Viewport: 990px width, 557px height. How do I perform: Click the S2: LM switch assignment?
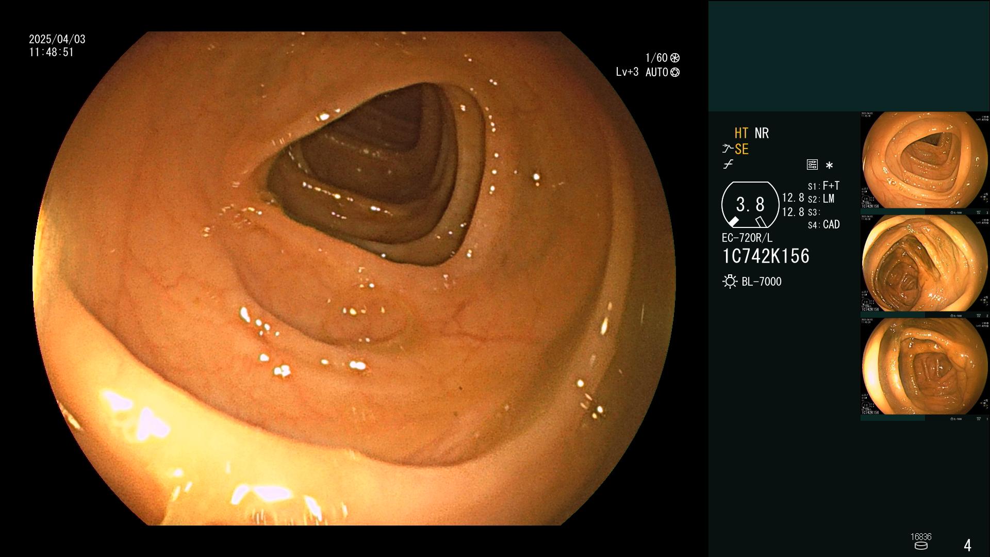point(821,199)
